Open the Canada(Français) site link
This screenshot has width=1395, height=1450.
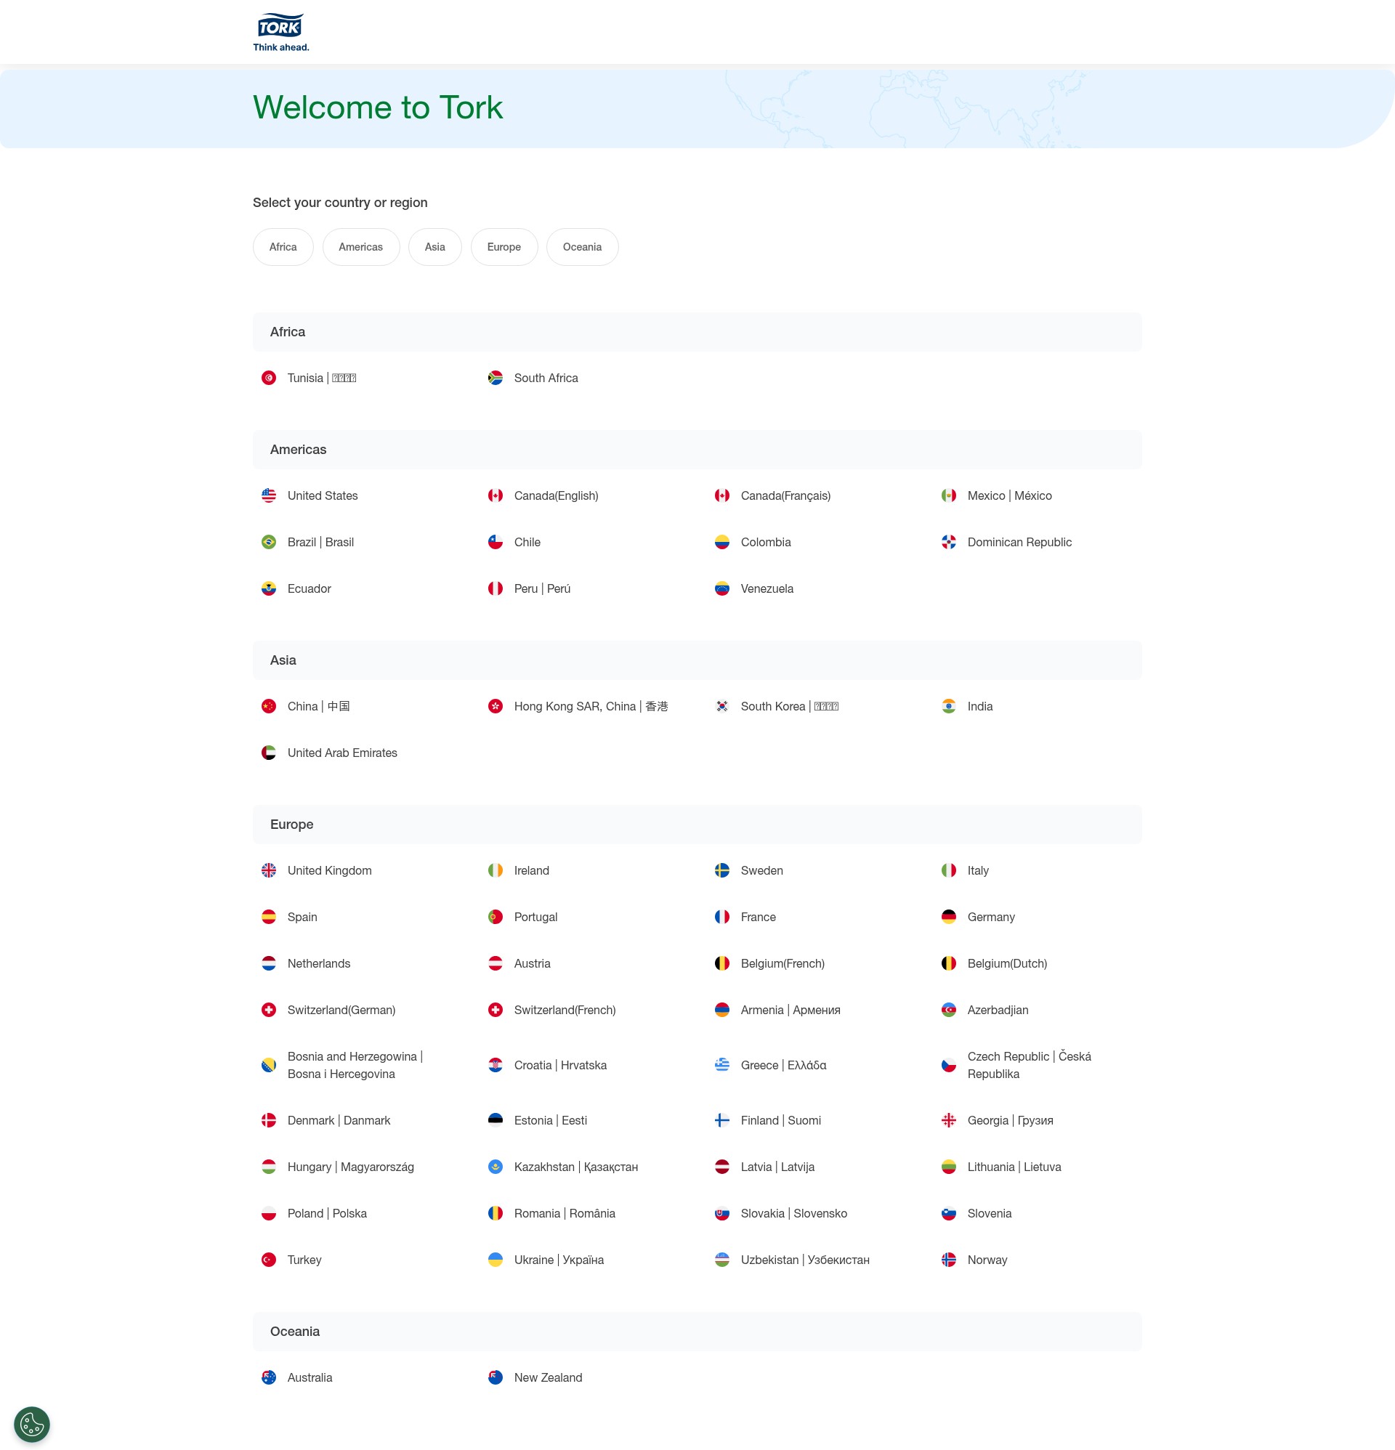point(785,495)
